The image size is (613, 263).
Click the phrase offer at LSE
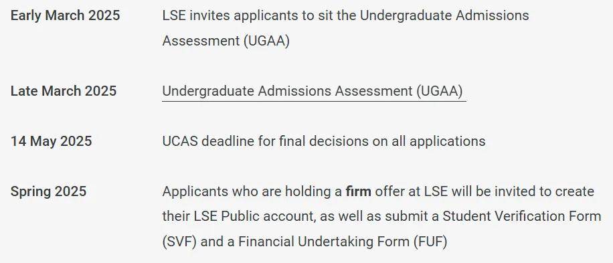coord(412,191)
